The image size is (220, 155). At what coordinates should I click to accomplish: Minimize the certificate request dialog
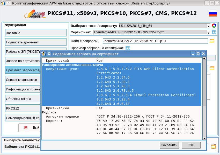[193, 54]
